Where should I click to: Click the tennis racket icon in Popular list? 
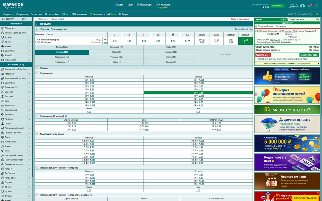pos(3,42)
